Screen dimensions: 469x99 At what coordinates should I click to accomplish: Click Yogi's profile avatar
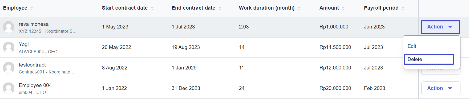point(9,48)
